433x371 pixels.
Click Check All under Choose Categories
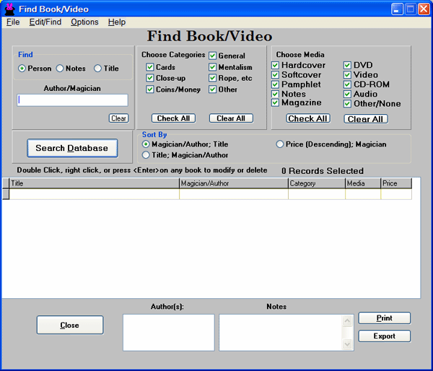[173, 118]
